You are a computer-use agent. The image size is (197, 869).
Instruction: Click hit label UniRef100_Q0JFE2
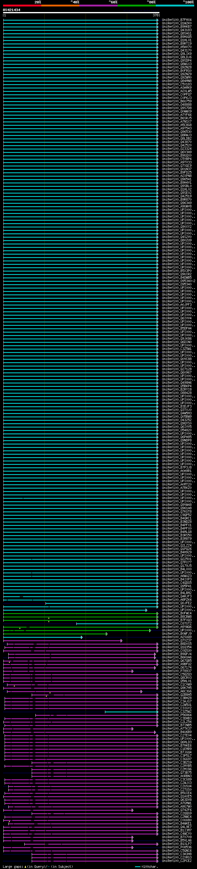click(x=177, y=603)
